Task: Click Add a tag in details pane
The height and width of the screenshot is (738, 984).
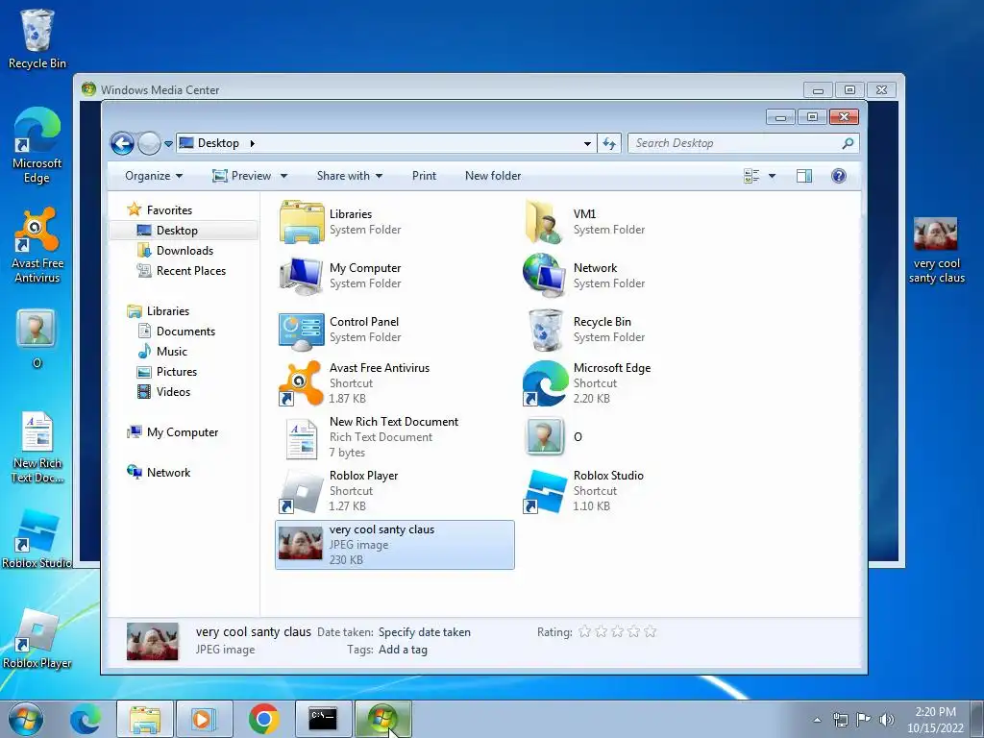Action: click(403, 651)
